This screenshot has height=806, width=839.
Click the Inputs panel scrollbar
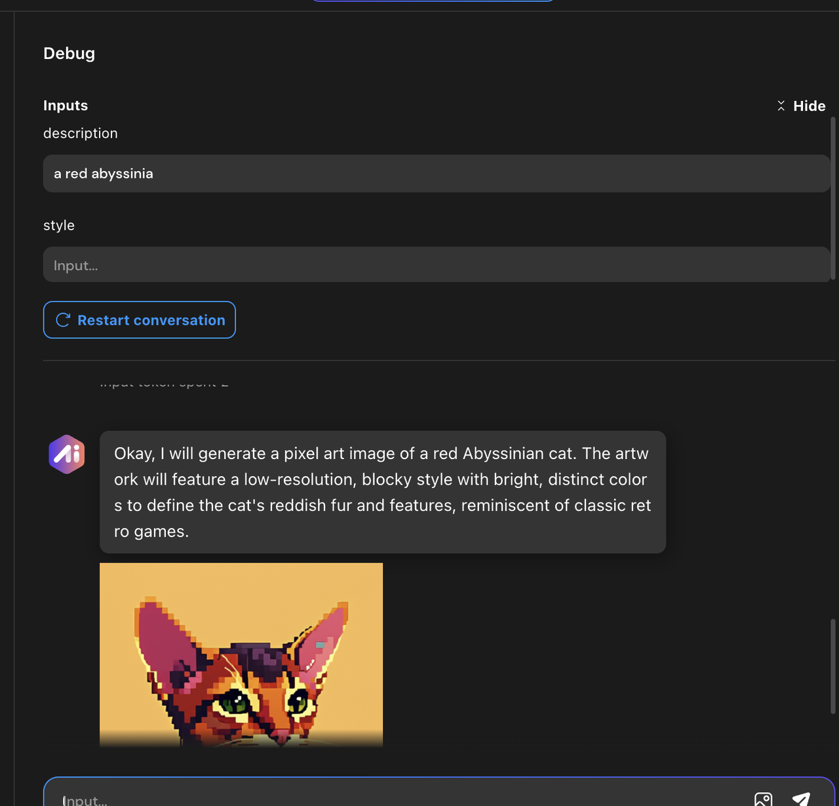click(x=833, y=198)
